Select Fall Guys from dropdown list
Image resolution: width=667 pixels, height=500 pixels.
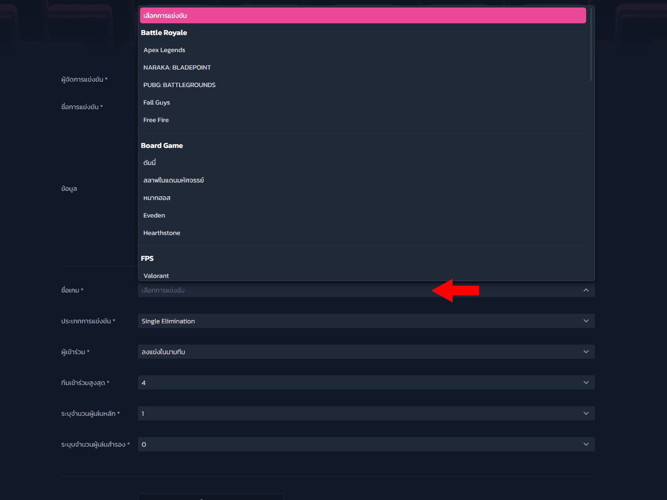point(363,102)
